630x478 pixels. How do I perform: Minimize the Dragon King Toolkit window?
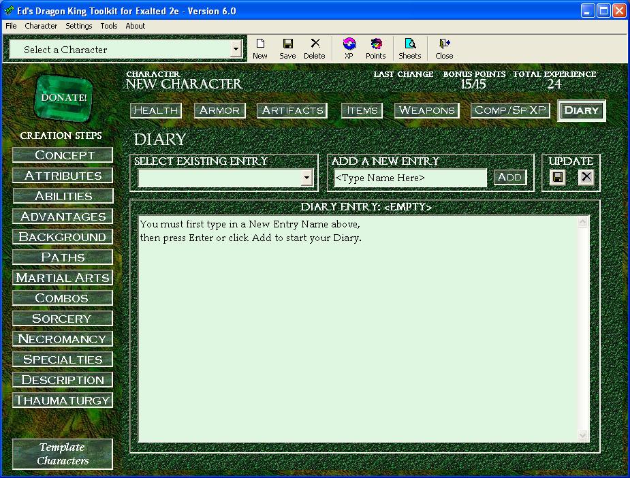pos(587,11)
